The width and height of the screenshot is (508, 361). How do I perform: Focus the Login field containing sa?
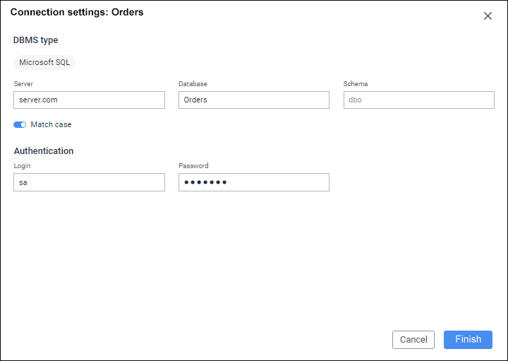coord(89,182)
